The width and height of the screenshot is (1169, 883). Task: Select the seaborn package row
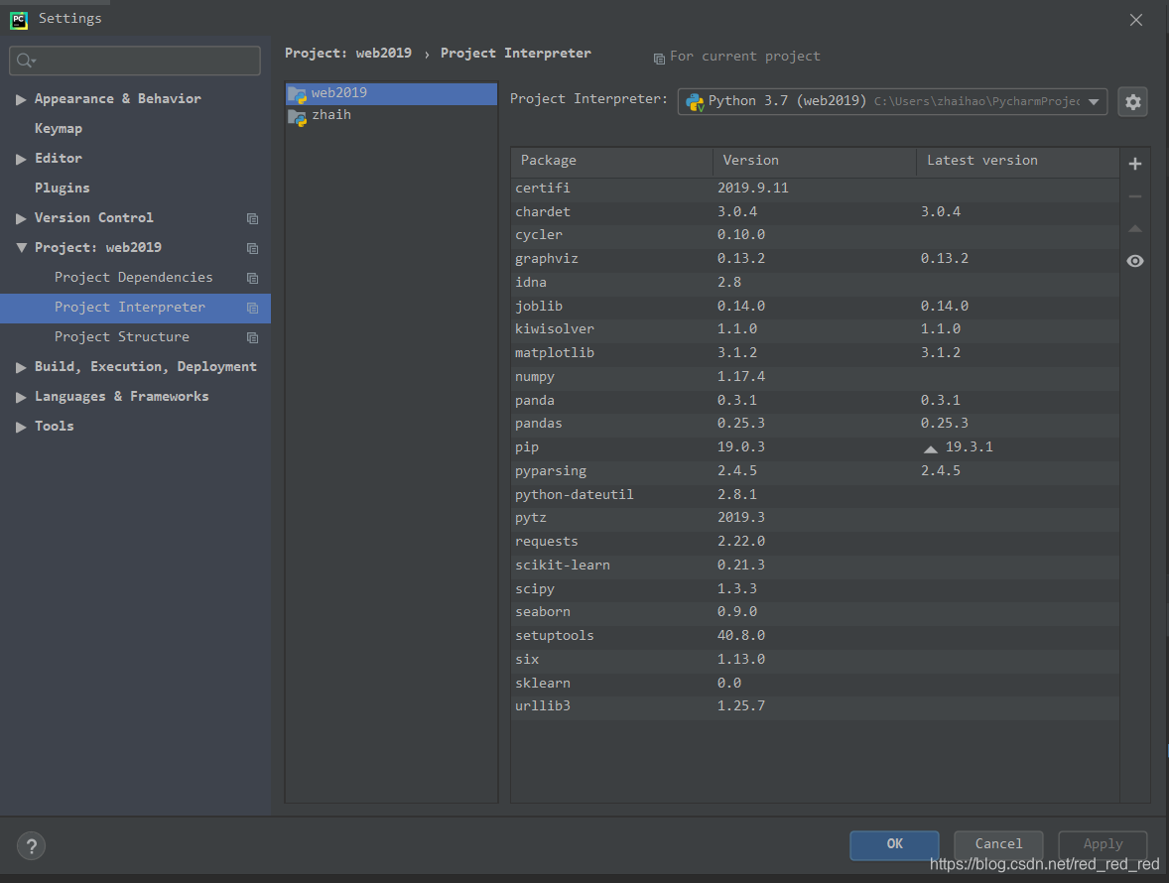(x=815, y=612)
